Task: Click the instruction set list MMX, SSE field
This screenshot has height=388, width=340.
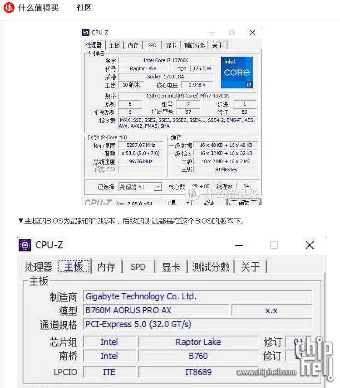Action: tap(187, 123)
